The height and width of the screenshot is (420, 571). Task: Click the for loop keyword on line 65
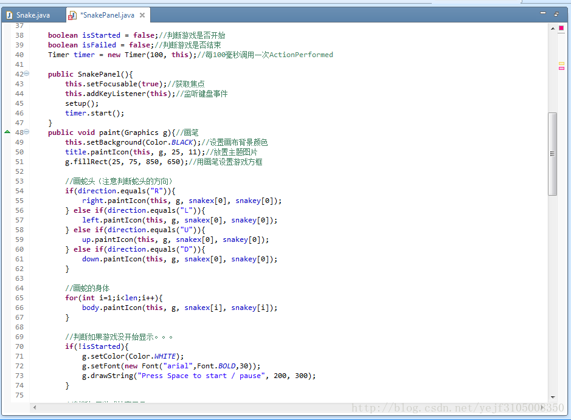click(x=71, y=298)
